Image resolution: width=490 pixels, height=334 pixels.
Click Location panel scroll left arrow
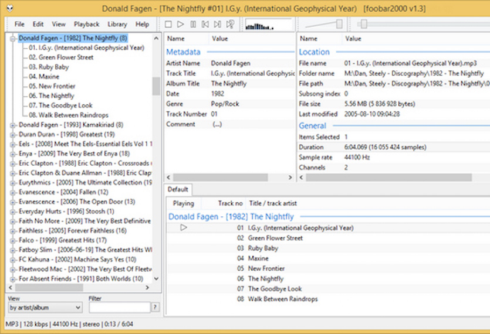[301, 178]
